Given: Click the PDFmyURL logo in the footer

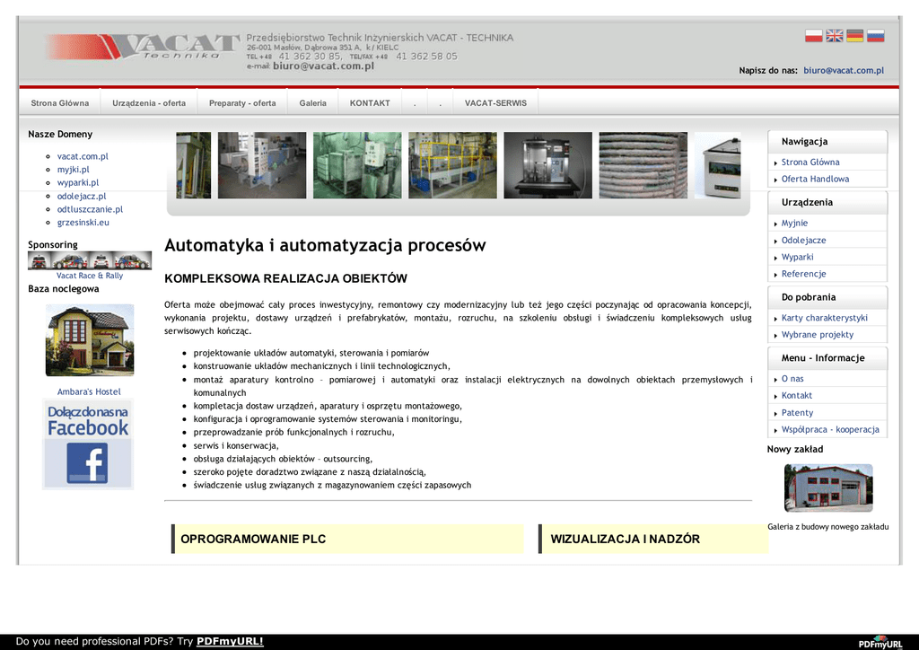Looking at the screenshot, I should (880, 643).
